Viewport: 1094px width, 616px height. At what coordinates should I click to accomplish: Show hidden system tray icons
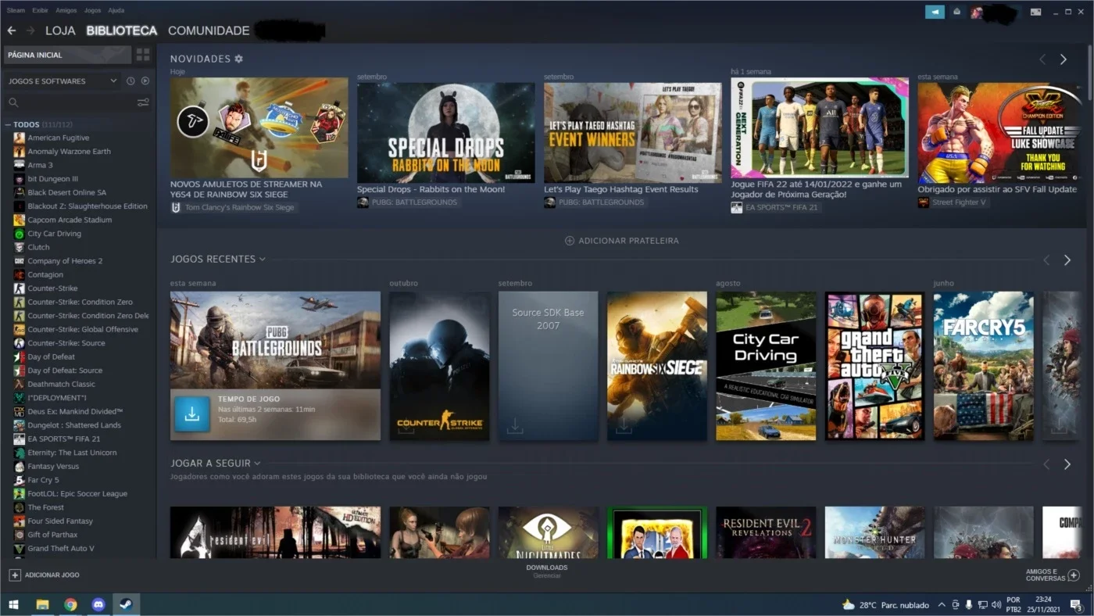click(942, 605)
